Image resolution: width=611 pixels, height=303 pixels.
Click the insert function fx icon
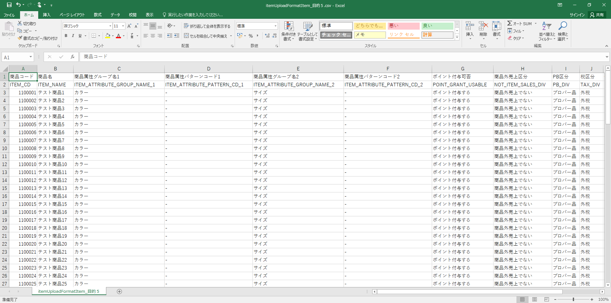tap(73, 57)
